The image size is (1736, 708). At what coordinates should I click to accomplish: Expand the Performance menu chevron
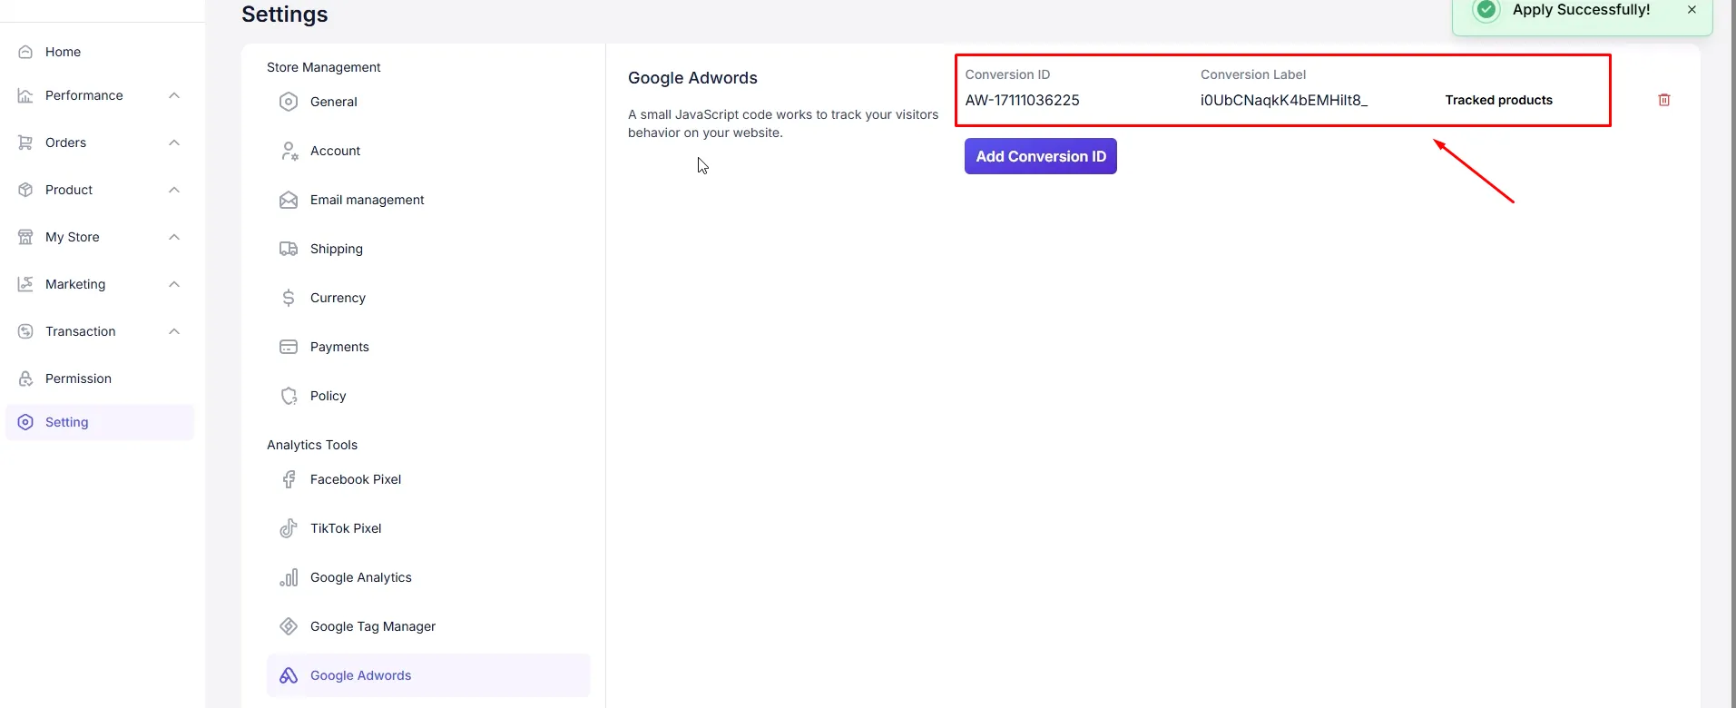pyautogui.click(x=174, y=95)
